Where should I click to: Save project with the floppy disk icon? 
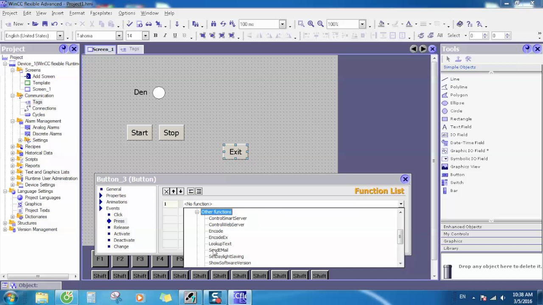click(45, 24)
